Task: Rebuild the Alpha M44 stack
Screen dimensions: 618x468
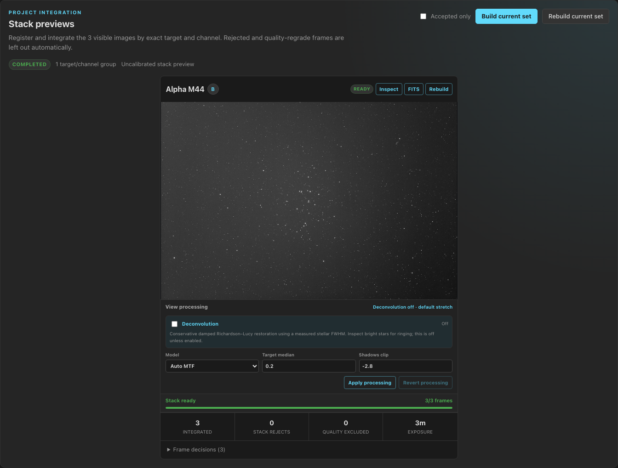Action: pyautogui.click(x=439, y=89)
